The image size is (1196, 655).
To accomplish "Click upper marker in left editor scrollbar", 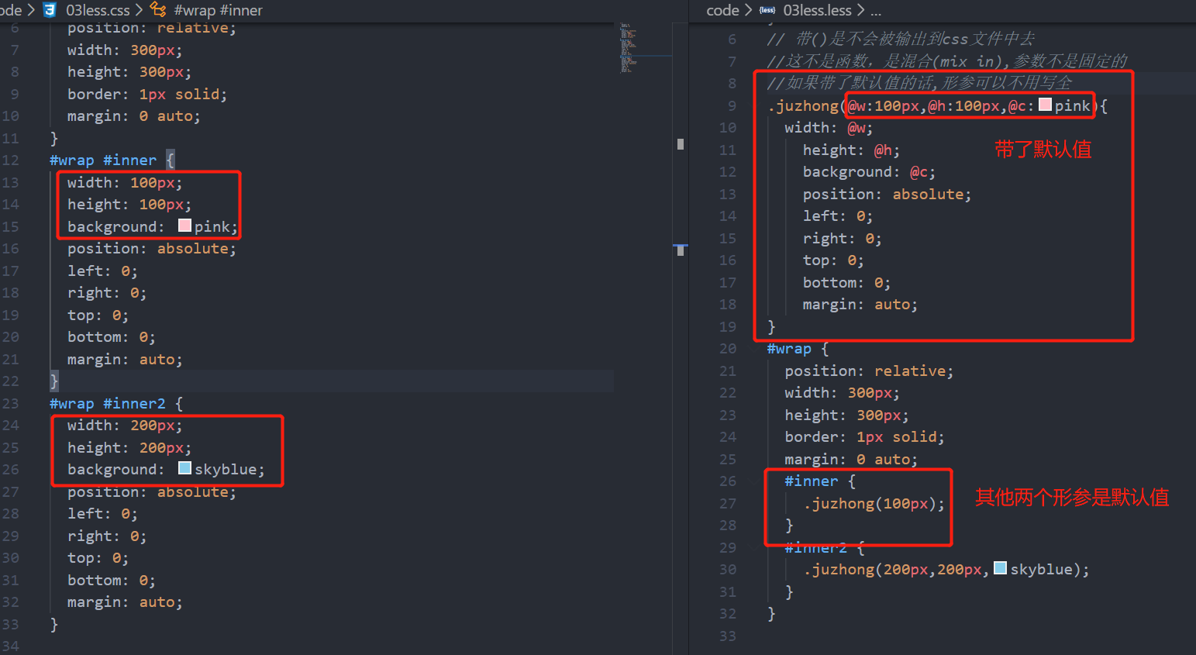I will [x=681, y=144].
